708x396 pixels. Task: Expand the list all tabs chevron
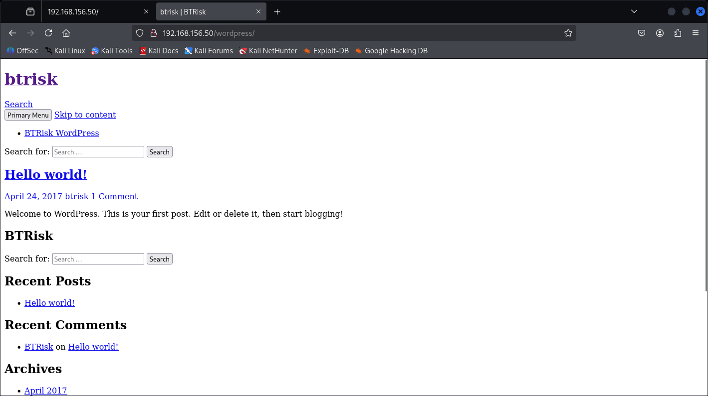click(634, 11)
